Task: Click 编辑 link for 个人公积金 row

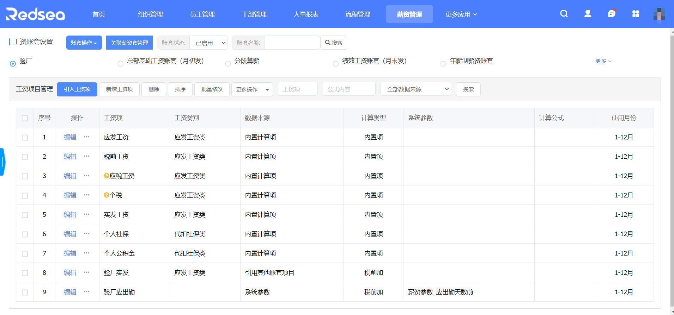Action: 70,253
